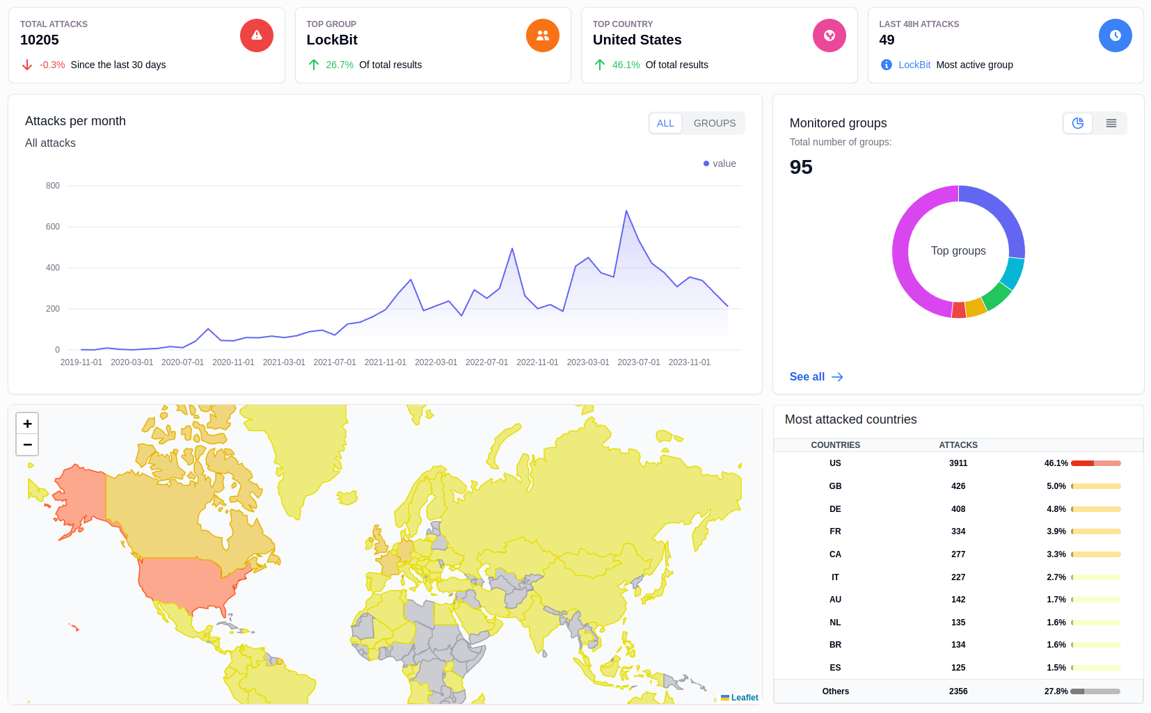
Task: Click the 2021-07-01 x-axis label
Action: tap(335, 362)
